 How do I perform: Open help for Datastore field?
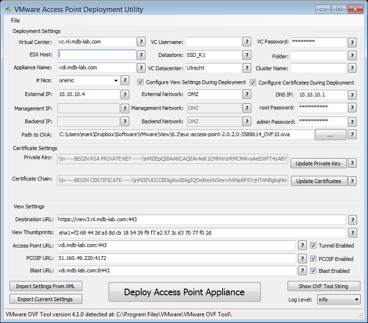point(246,55)
